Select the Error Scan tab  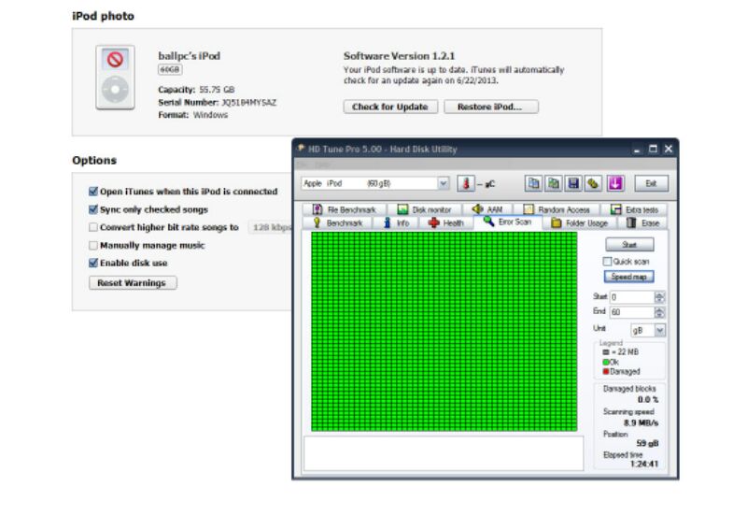507,222
